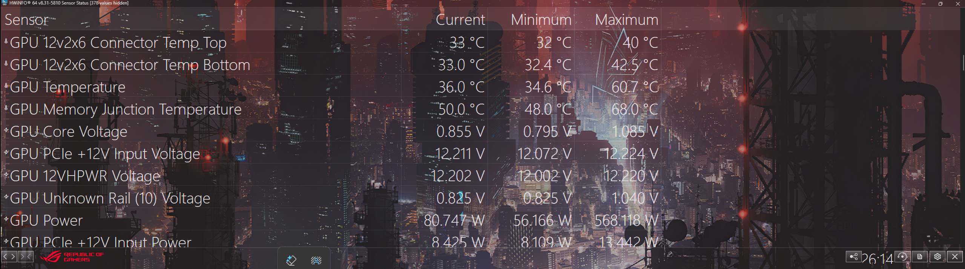The image size is (965, 269).
Task: Click the HWiNFO title bar app icon
Action: coord(5,3)
